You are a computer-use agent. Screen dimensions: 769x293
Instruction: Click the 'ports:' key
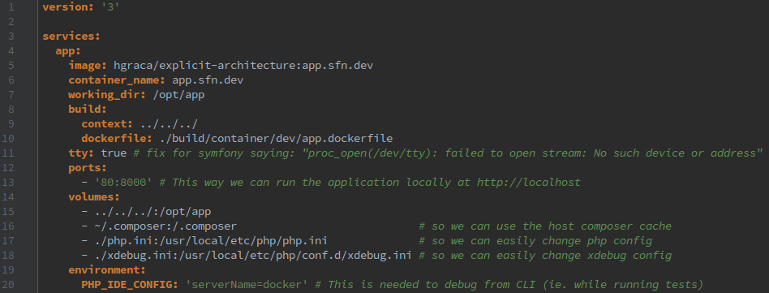point(88,168)
